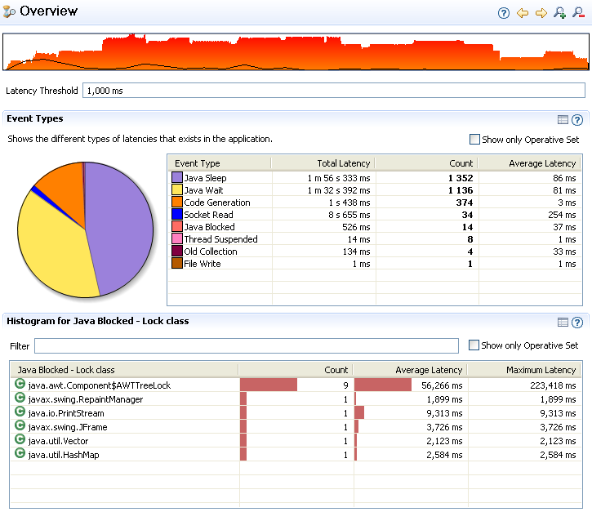Select java.io.PrintStream row text

click(x=66, y=413)
